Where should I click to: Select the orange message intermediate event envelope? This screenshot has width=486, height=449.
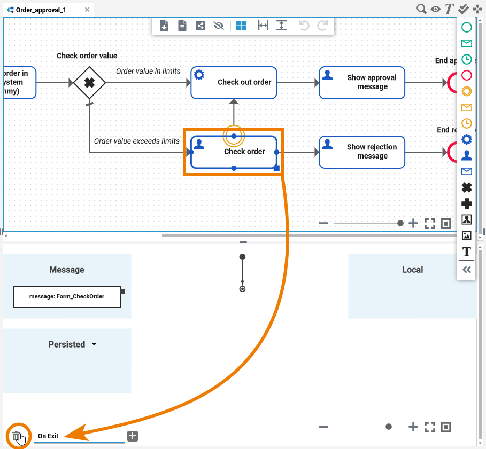tap(467, 107)
